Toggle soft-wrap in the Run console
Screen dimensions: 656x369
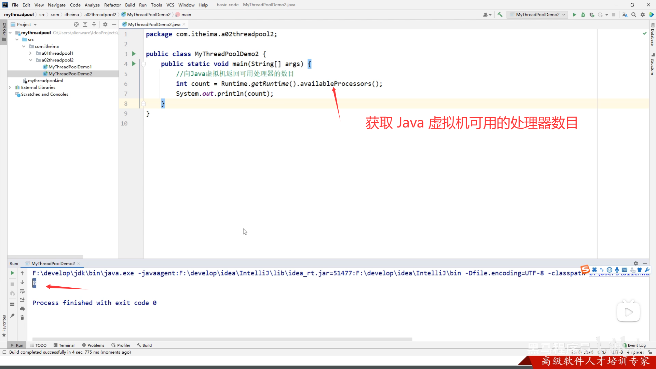click(x=22, y=291)
